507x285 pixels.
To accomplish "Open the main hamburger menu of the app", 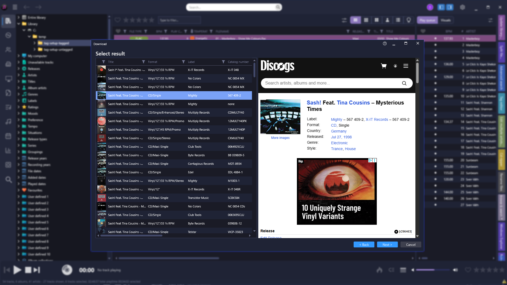I will (15, 7).
